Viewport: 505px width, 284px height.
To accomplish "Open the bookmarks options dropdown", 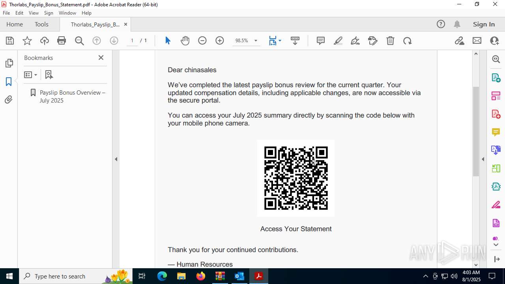I will [30, 75].
